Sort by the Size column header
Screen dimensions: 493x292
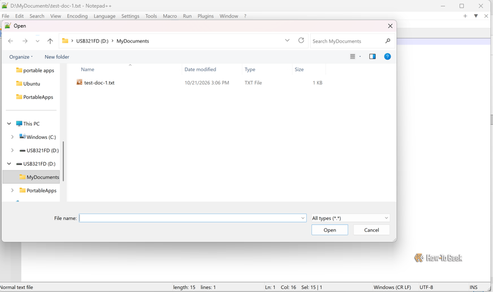[x=299, y=69]
